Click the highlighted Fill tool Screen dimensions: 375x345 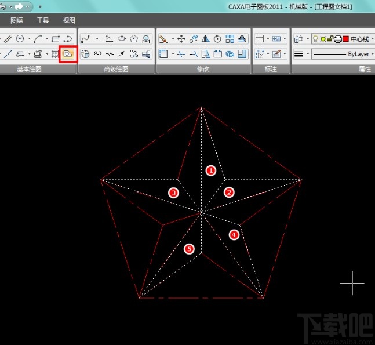pyautogui.click(x=68, y=54)
